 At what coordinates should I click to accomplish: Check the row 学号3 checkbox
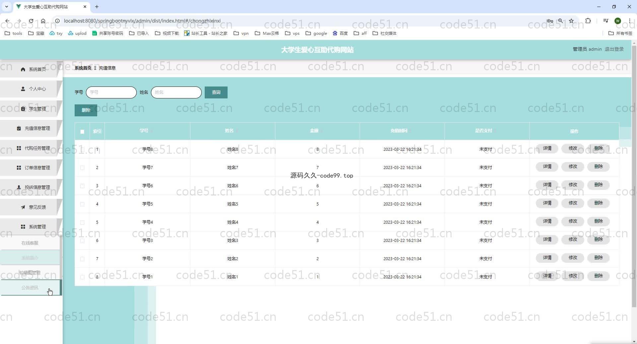click(82, 241)
